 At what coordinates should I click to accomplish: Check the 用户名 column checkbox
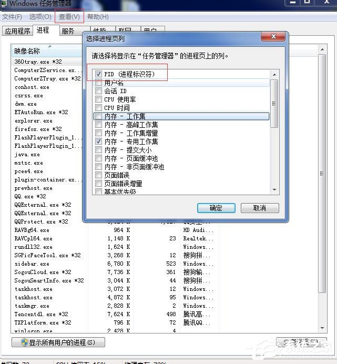click(x=98, y=83)
